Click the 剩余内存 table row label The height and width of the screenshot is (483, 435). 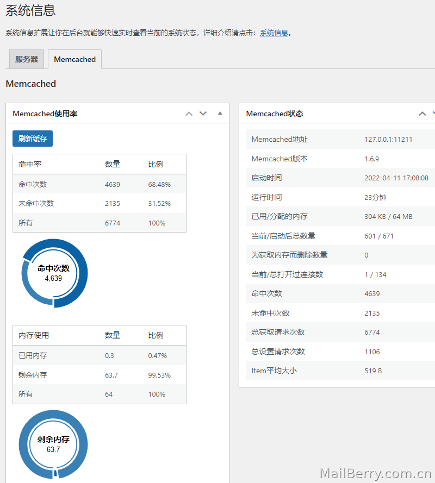[33, 375]
